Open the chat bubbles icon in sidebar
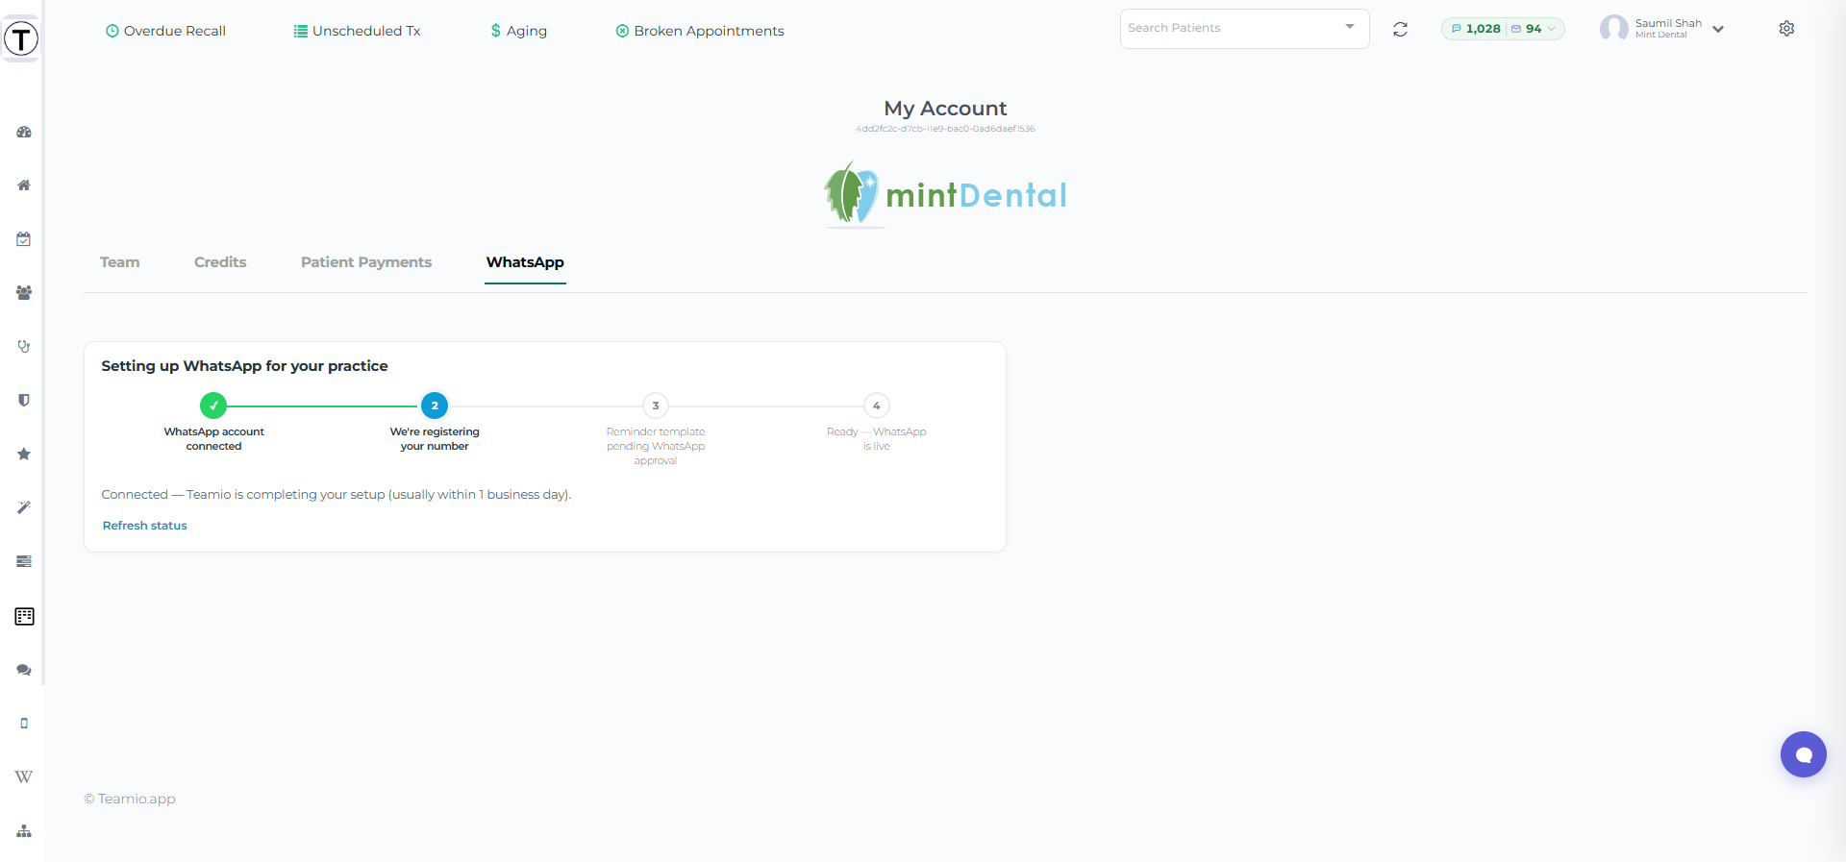 pyautogui.click(x=24, y=670)
